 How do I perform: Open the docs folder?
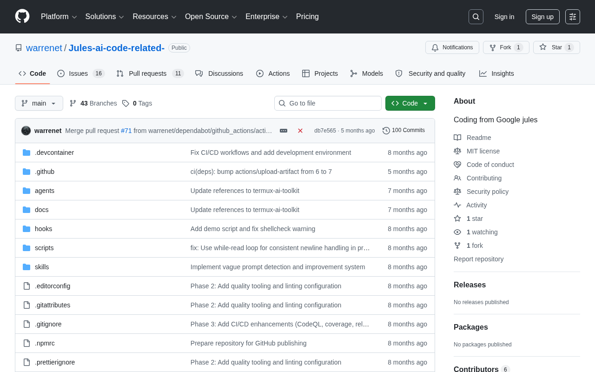42,210
